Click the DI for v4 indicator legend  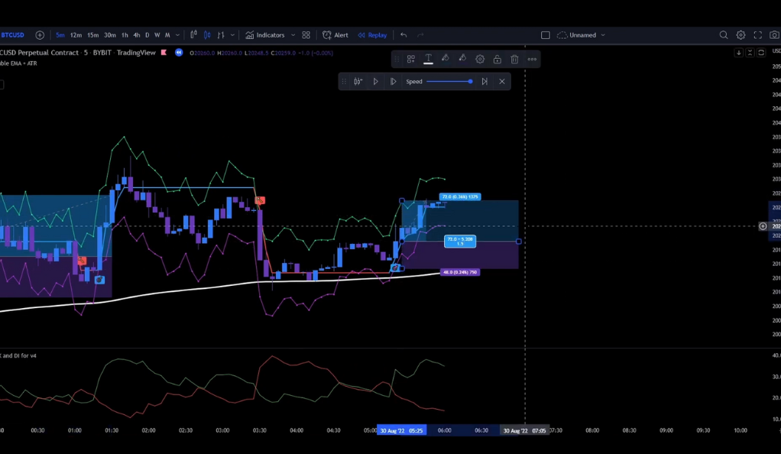coord(18,356)
